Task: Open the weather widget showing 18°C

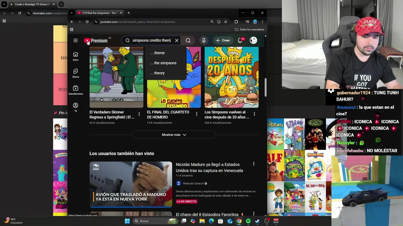Action: click(x=13, y=221)
